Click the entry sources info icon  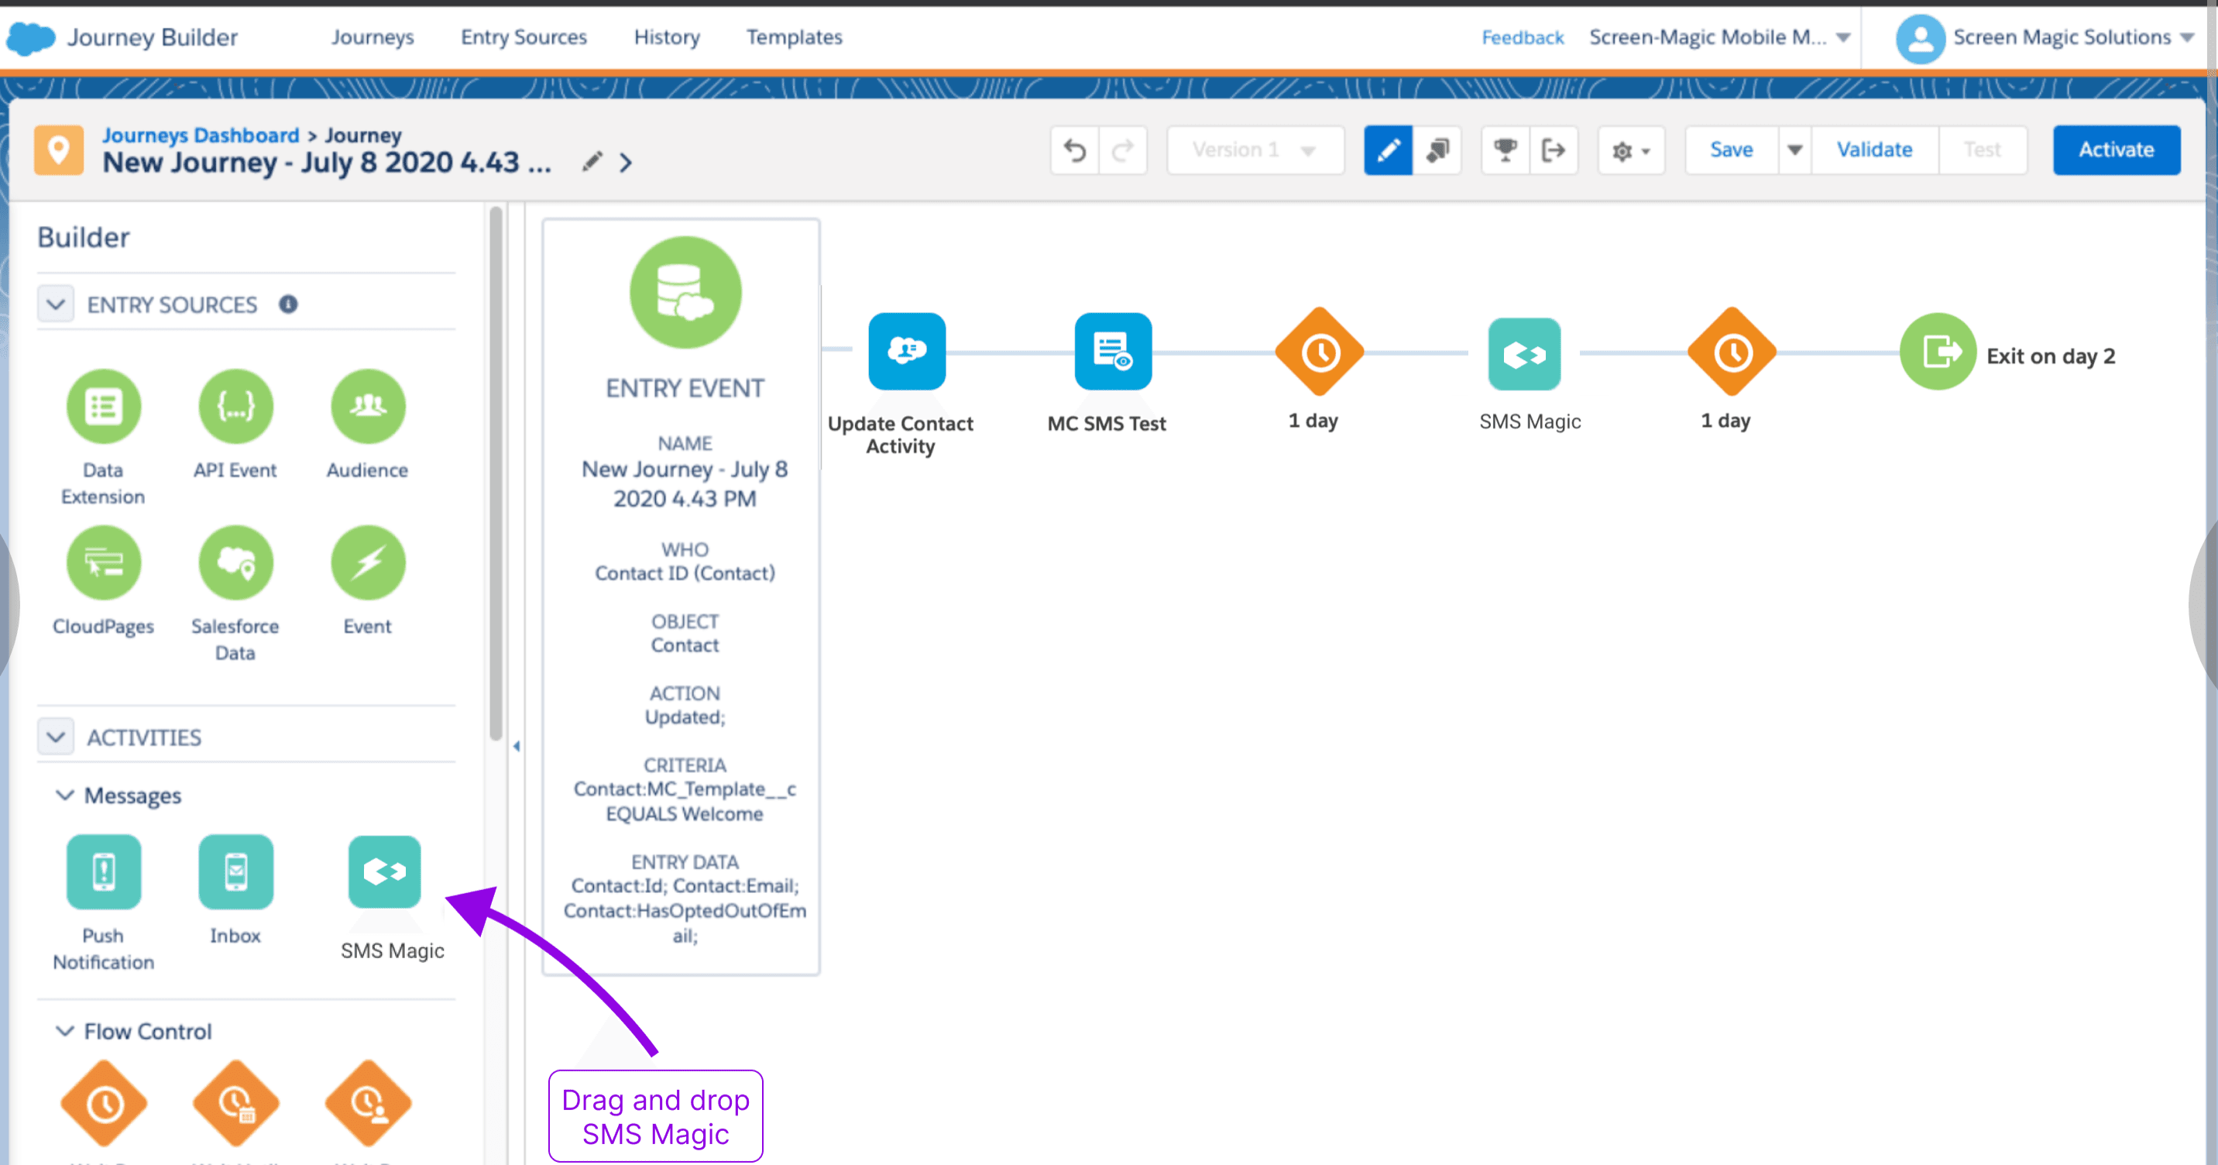[288, 304]
